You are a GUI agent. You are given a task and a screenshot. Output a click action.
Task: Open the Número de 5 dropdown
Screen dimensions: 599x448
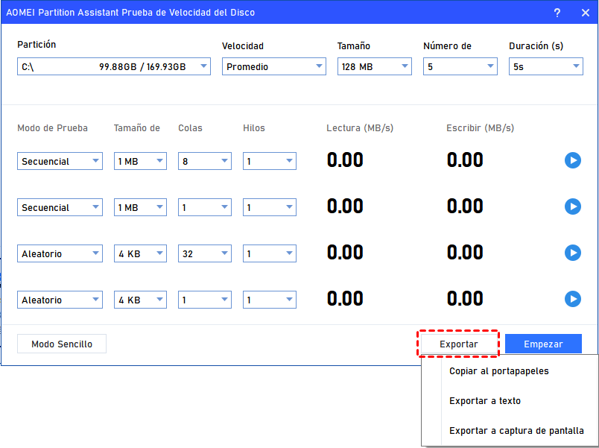tap(460, 66)
